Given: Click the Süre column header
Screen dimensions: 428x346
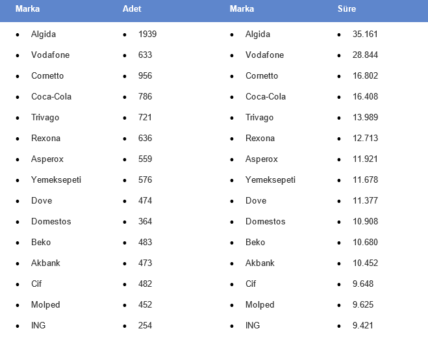Looking at the screenshot, I should [x=347, y=8].
